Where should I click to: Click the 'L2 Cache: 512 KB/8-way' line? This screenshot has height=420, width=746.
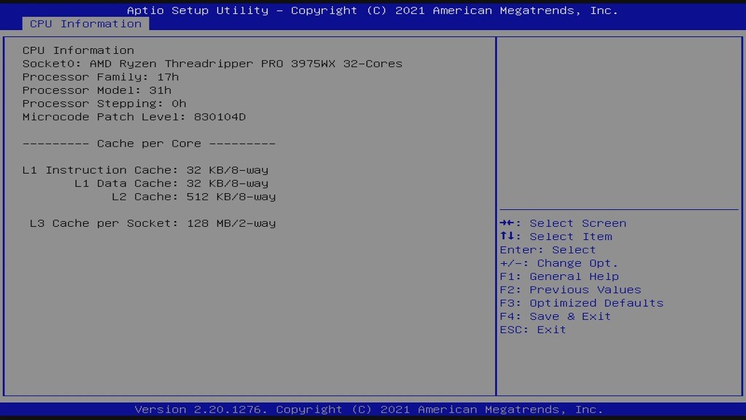tap(194, 197)
